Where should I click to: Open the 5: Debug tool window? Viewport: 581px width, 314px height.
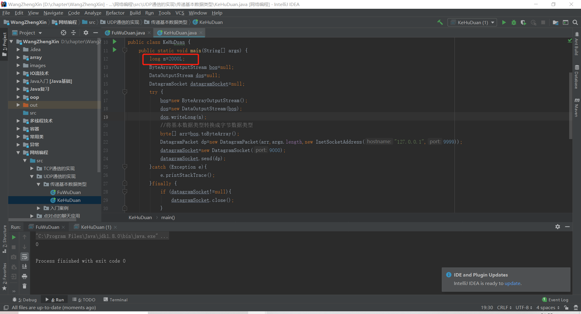(x=25, y=300)
